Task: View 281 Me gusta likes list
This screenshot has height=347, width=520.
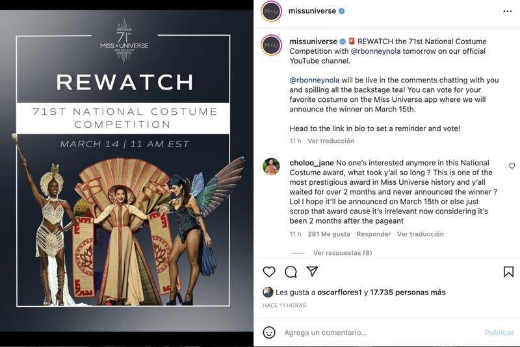Action: (x=329, y=234)
